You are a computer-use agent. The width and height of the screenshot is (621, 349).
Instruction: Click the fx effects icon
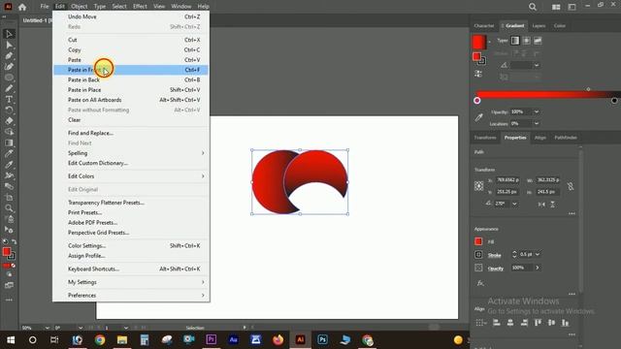coord(480,283)
